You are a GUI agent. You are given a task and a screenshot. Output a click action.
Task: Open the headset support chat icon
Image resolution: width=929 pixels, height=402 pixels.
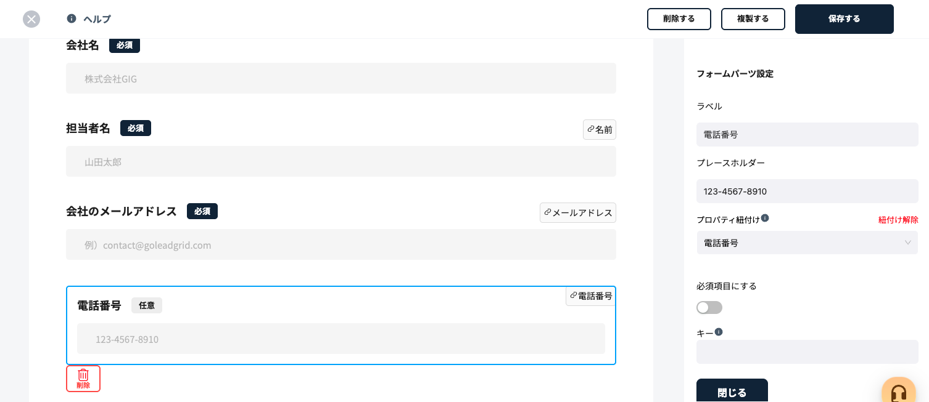(898, 391)
